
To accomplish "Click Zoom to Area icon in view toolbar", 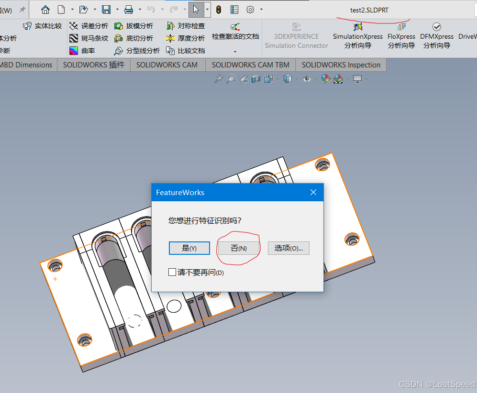I will pyautogui.click(x=231, y=79).
